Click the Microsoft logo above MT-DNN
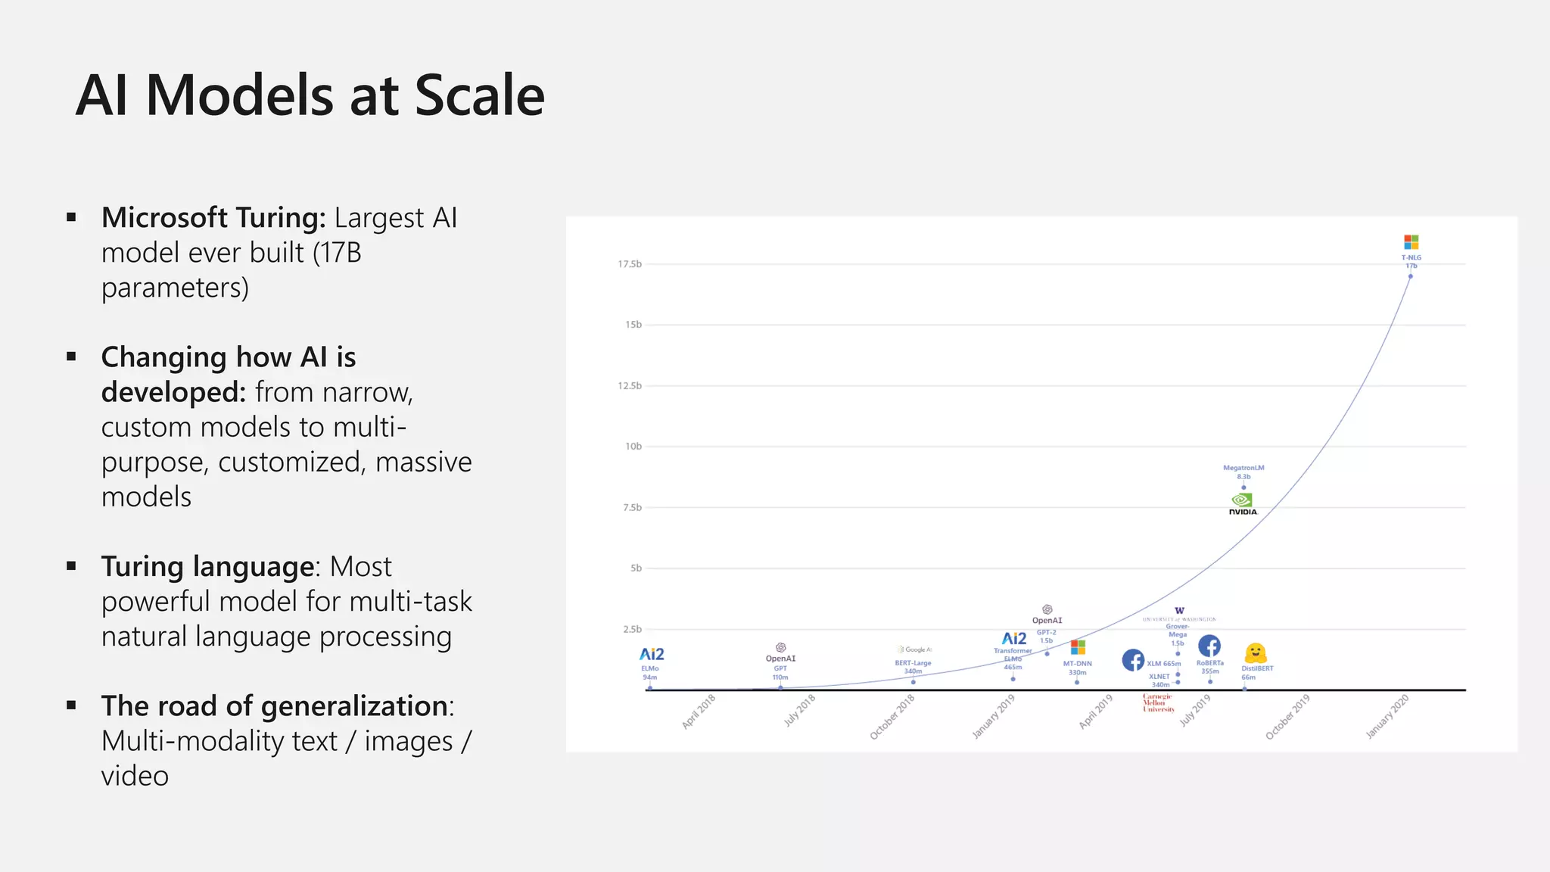The image size is (1550, 872). coord(1078,648)
